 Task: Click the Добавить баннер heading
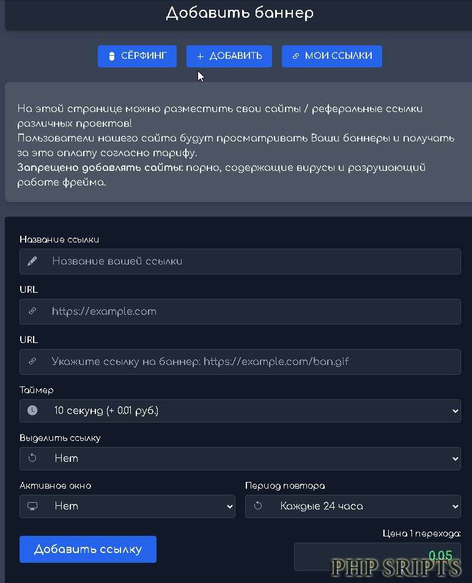coord(240,13)
